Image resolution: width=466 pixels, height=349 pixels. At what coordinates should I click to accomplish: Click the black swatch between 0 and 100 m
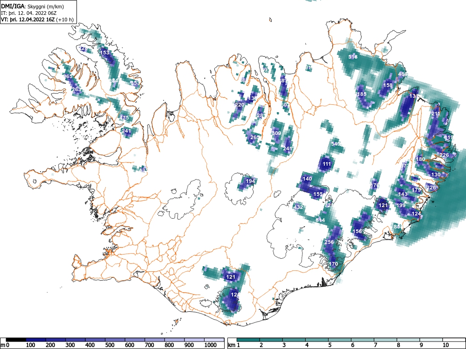point(16,340)
